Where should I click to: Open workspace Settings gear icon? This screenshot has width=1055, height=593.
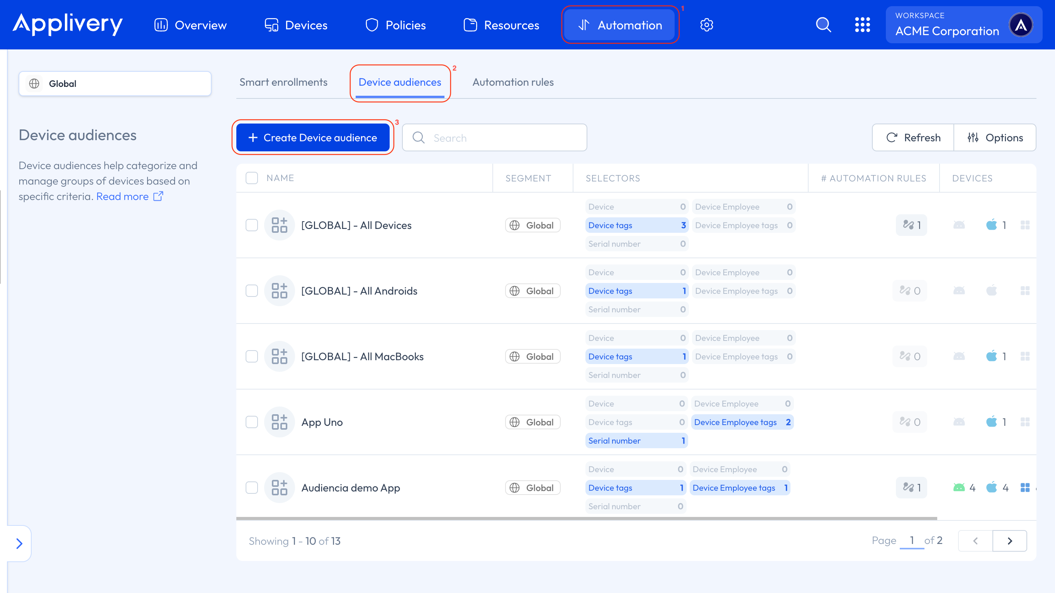706,25
